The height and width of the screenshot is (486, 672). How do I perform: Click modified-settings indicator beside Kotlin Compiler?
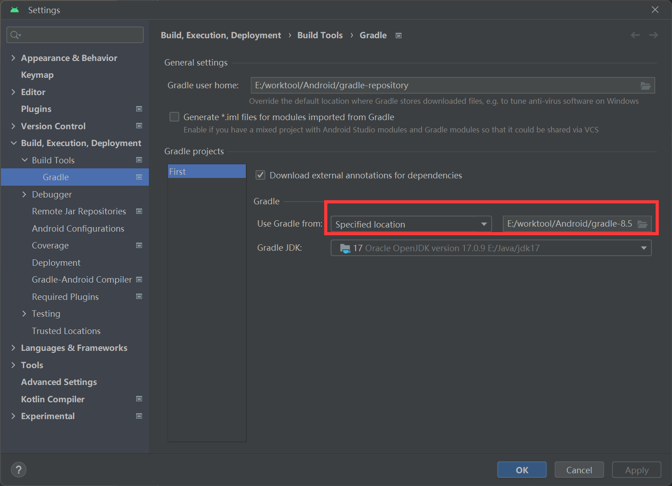[x=140, y=399]
